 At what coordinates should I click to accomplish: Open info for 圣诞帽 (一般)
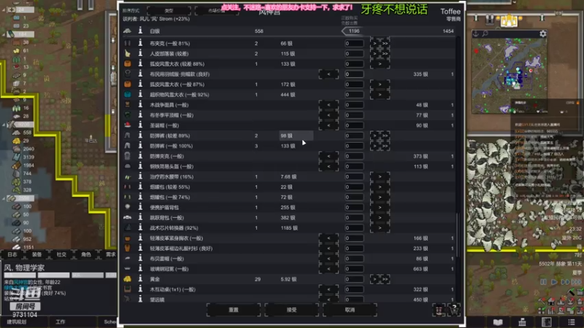[140, 125]
